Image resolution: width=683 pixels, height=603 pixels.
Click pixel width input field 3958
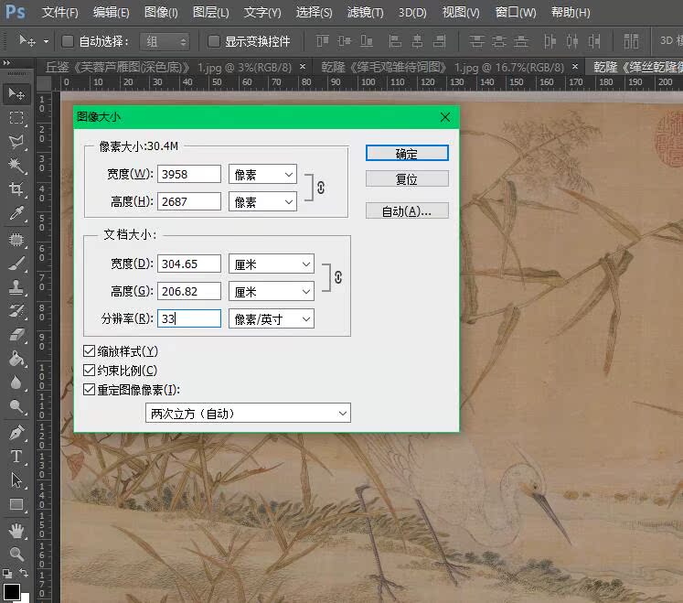tap(189, 174)
